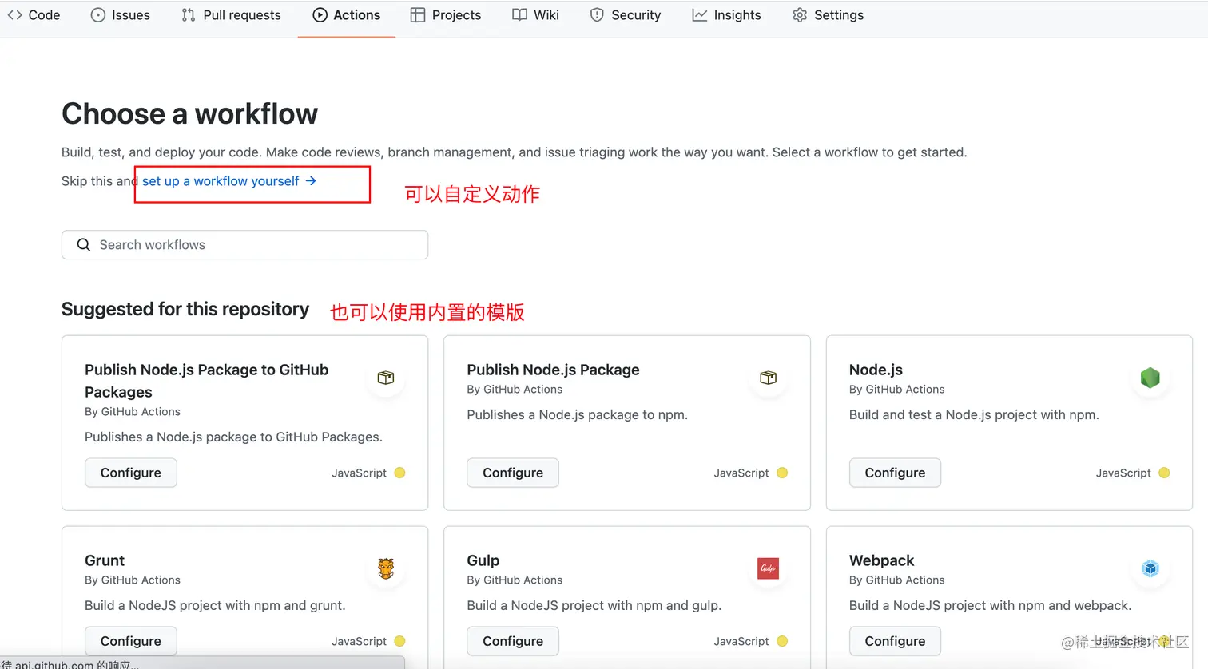
Task: Click the Security shield icon
Action: (597, 15)
